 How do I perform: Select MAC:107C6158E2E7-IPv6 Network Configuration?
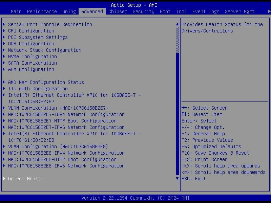point(66,127)
